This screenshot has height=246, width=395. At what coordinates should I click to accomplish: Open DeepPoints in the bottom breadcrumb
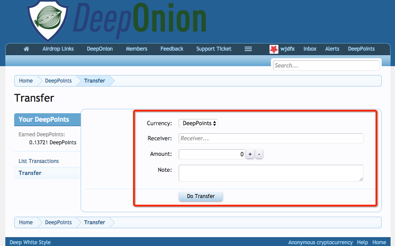pyautogui.click(x=58, y=222)
